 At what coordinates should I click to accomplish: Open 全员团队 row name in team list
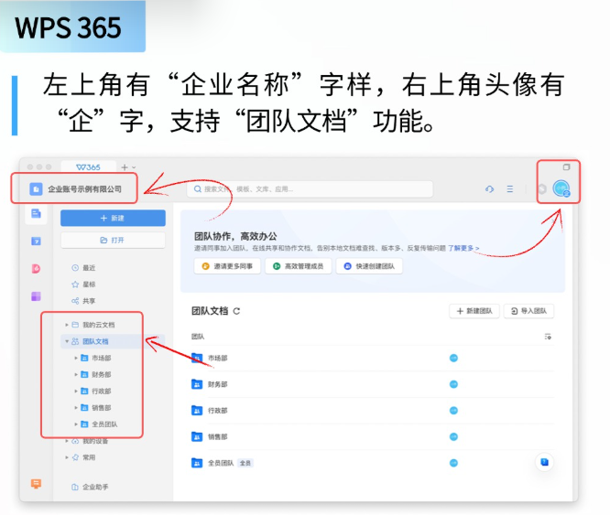coord(221,463)
